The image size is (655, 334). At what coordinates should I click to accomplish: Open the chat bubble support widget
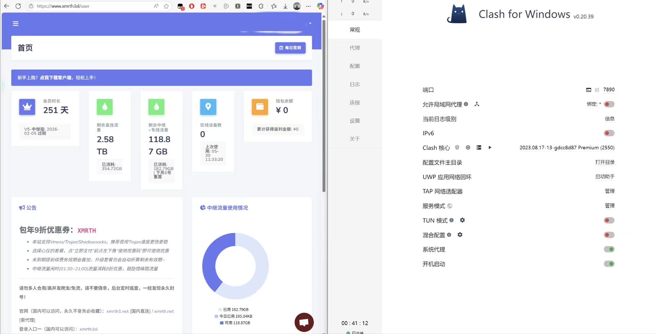304,322
